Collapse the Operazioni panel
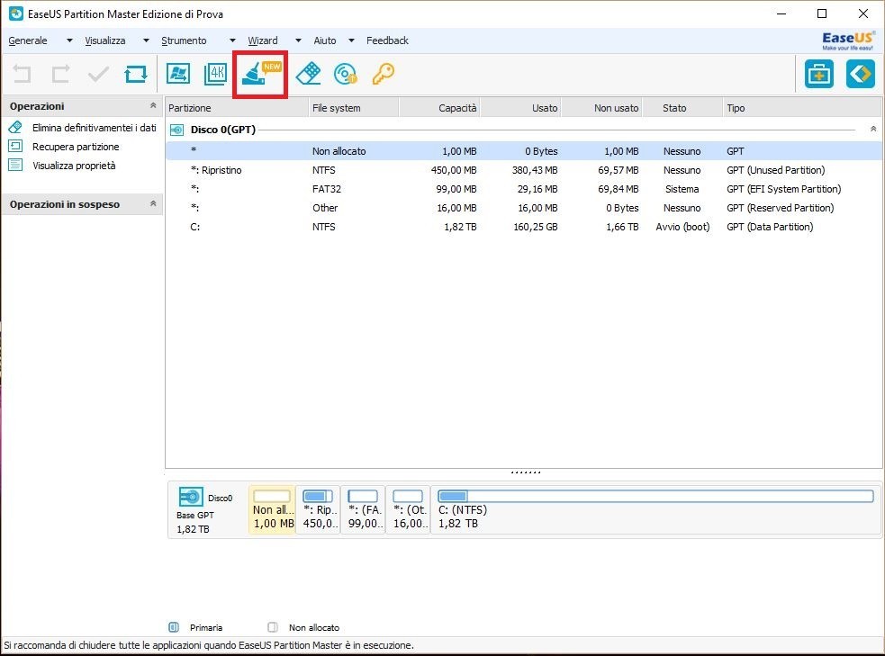 pyautogui.click(x=153, y=106)
